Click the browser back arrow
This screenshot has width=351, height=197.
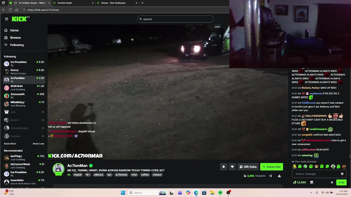coord(4,10)
